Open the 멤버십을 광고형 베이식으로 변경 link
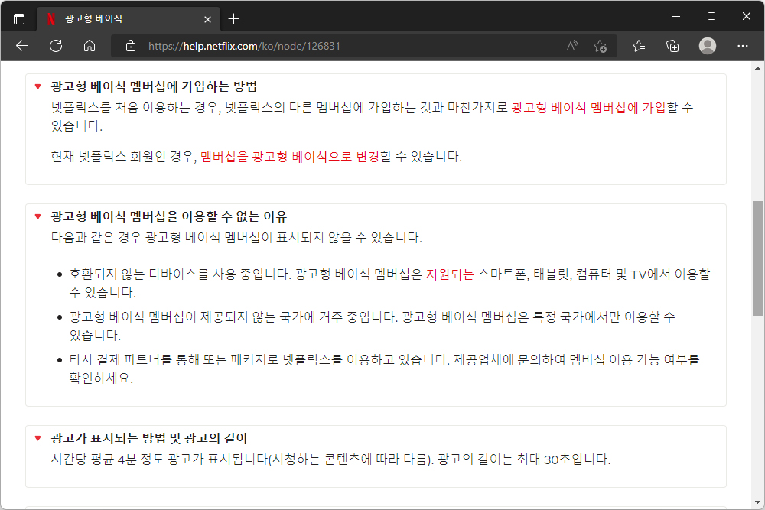Image resolution: width=765 pixels, height=510 pixels. (290, 157)
